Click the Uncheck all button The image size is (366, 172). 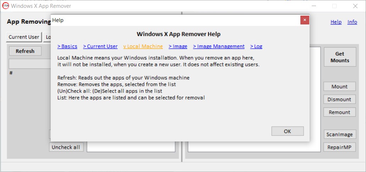pos(66,147)
